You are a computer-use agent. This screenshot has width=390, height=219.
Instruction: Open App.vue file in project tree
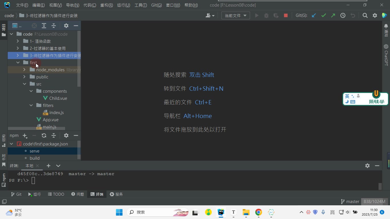[x=51, y=120]
